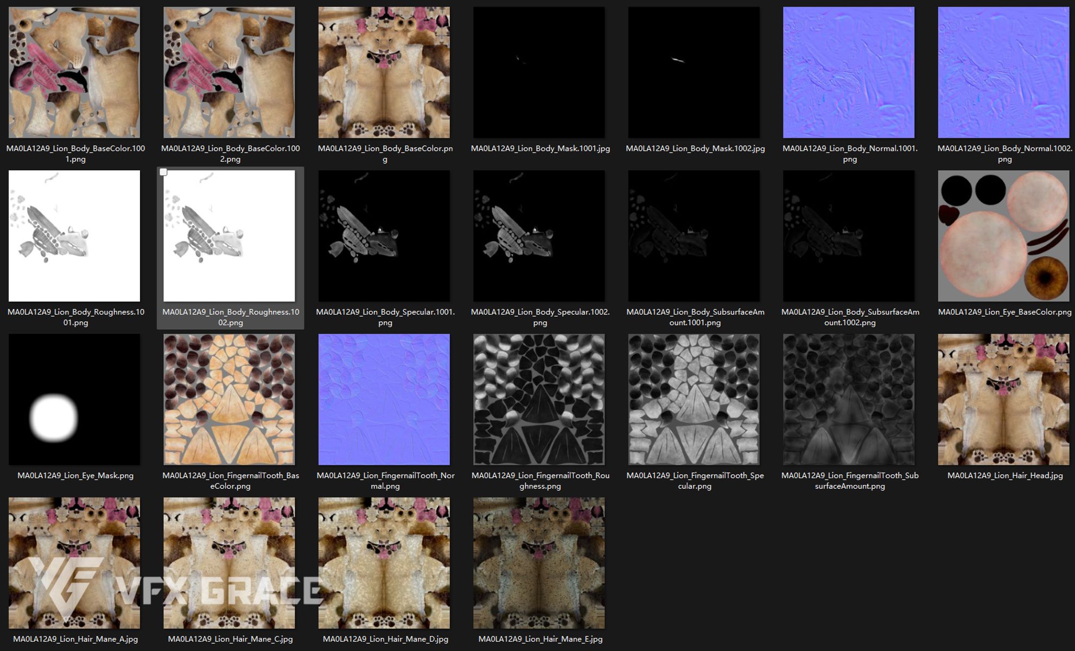Click the file name MA0LA12A9_Lion_Hair_Head.jpg
Screen dimensions: 1075x651
[x=1005, y=476]
